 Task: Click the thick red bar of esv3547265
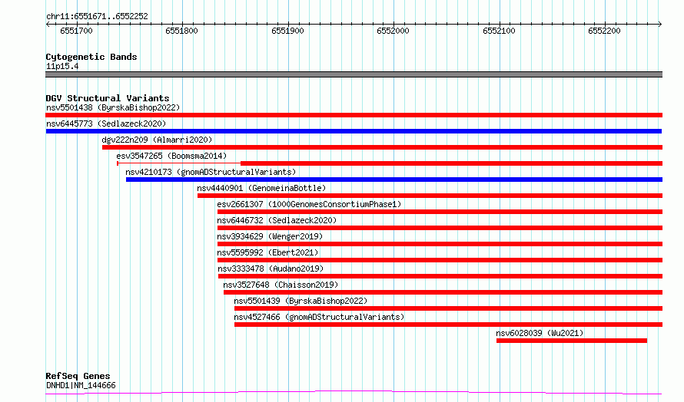point(451,163)
